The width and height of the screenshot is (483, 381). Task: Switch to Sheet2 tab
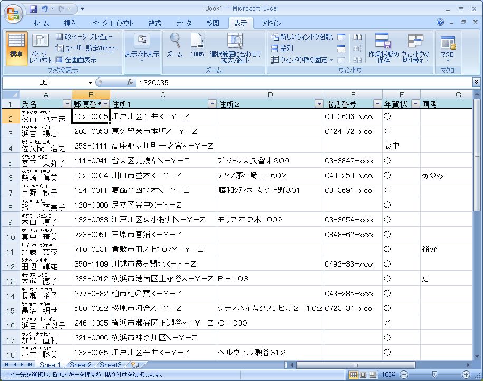click(x=80, y=365)
